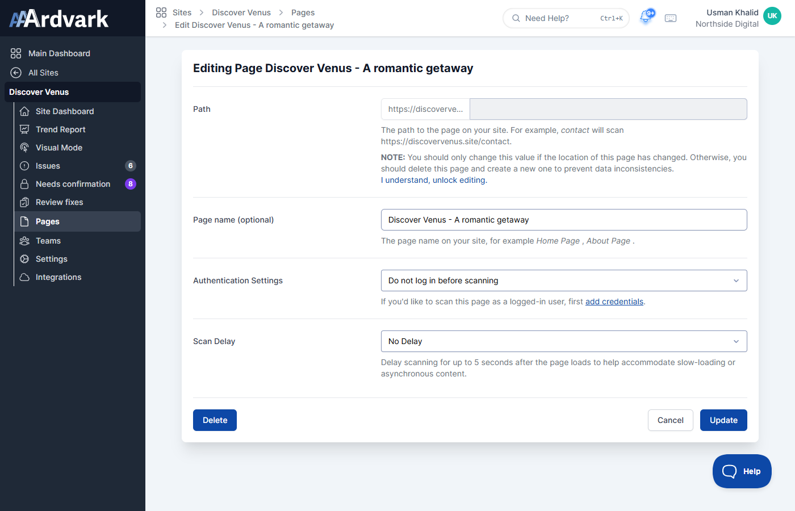The height and width of the screenshot is (511, 795).
Task: Click the Needs confirmation badge 8
Action: click(131, 184)
